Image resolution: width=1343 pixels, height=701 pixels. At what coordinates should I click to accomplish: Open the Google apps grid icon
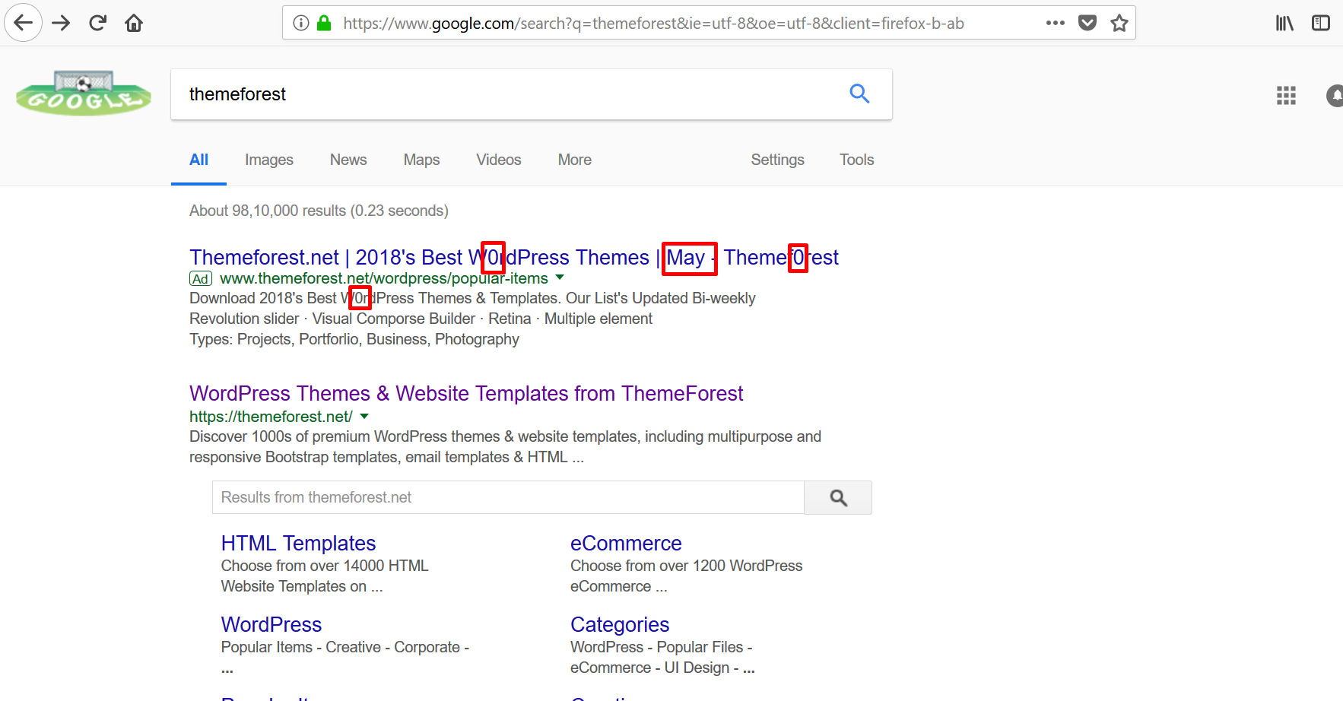[1286, 95]
